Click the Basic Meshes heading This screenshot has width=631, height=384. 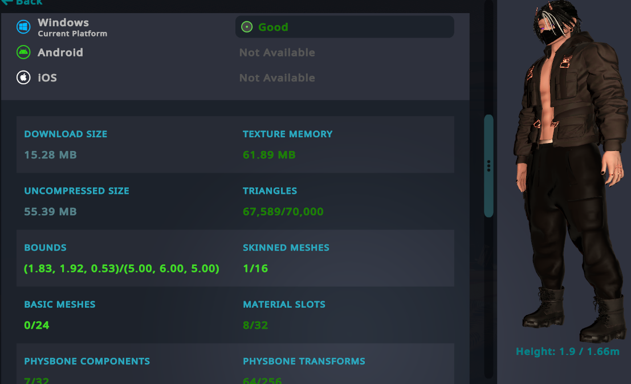pyautogui.click(x=59, y=304)
